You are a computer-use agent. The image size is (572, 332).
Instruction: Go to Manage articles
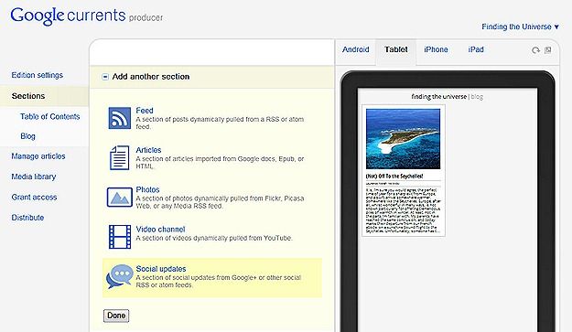[x=38, y=156]
